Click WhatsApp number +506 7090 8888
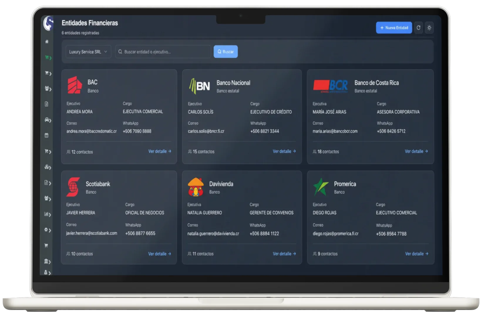The image size is (481, 315). coord(137,131)
